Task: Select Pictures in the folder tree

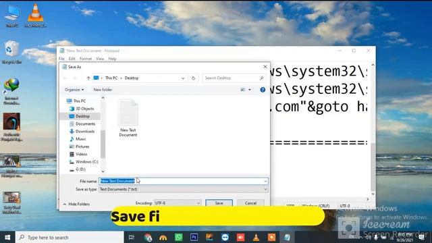Action: pyautogui.click(x=80, y=146)
